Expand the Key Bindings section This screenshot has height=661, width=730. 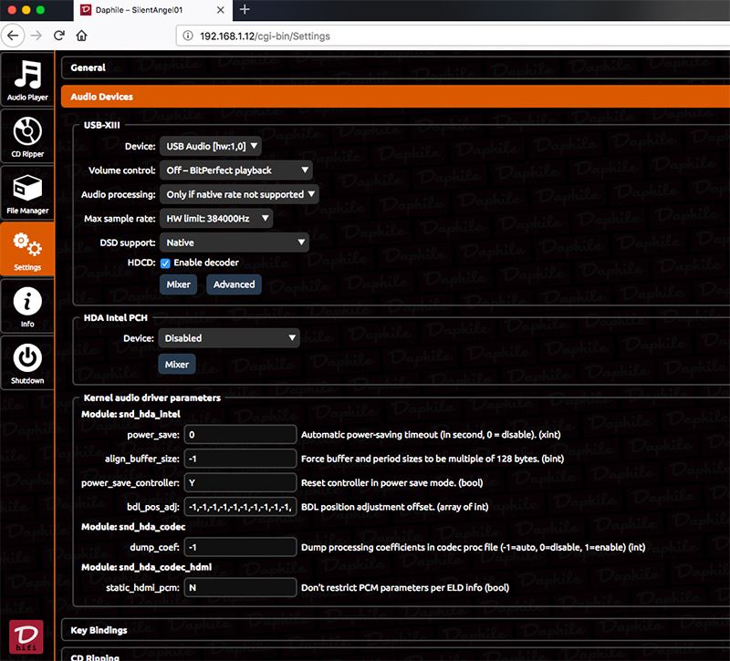99,630
